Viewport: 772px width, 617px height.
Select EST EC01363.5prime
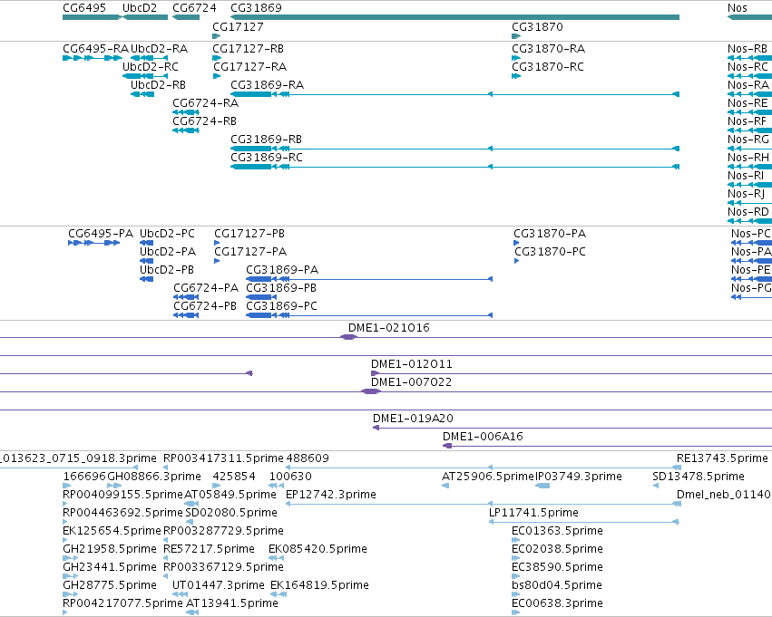pos(557,531)
